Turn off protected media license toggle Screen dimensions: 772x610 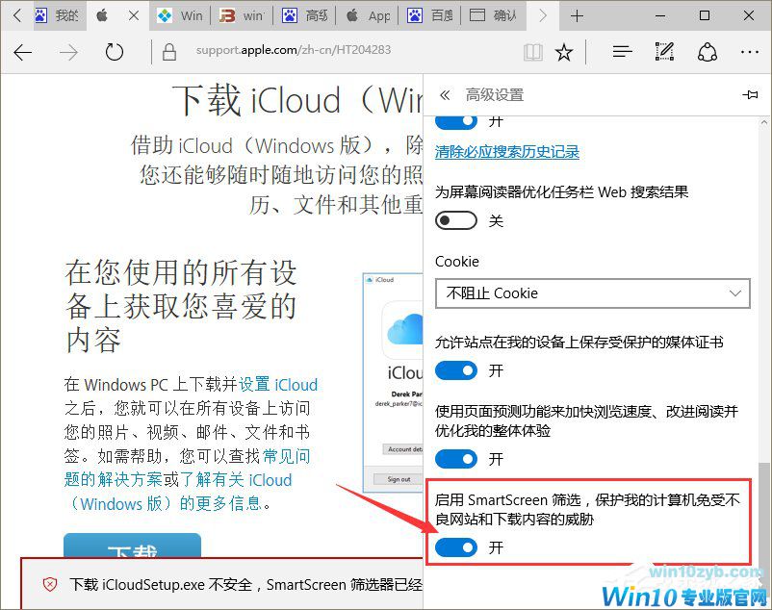click(x=456, y=370)
